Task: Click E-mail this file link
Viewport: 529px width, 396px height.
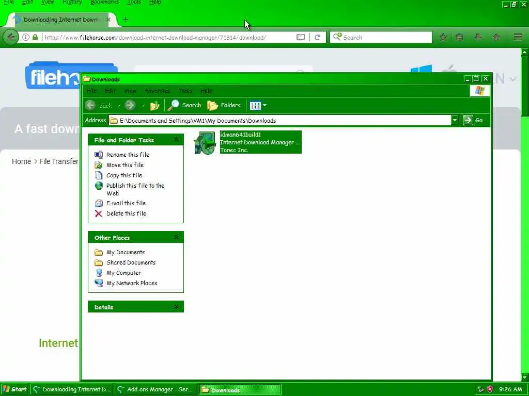Action: 126,203
